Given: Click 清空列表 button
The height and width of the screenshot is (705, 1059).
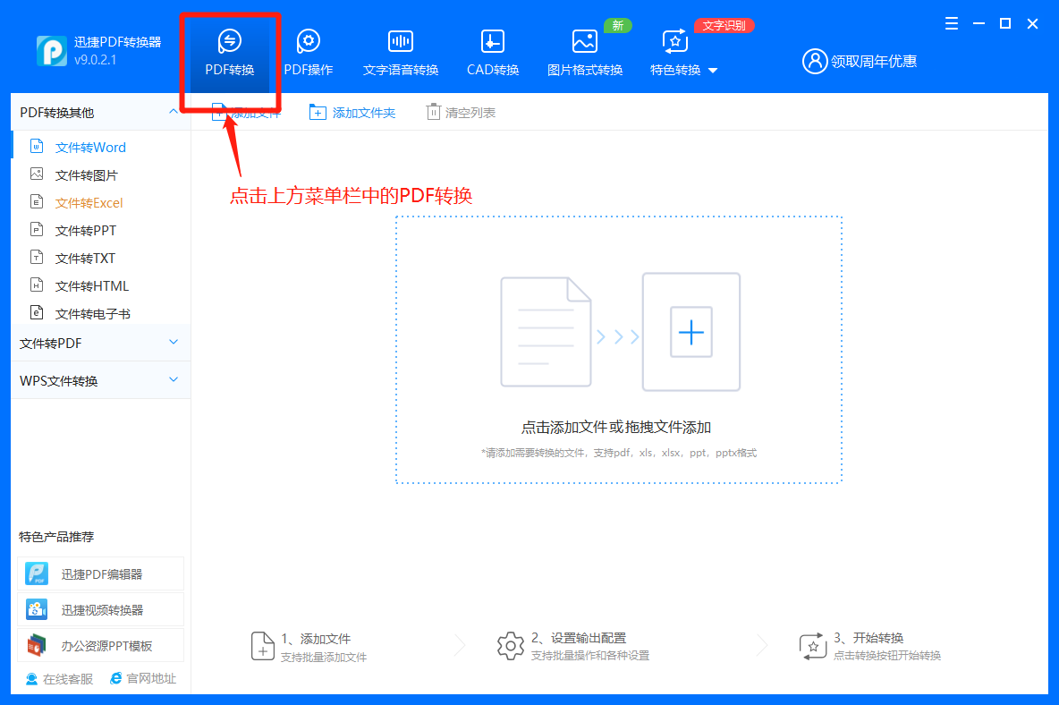Looking at the screenshot, I should 462,113.
